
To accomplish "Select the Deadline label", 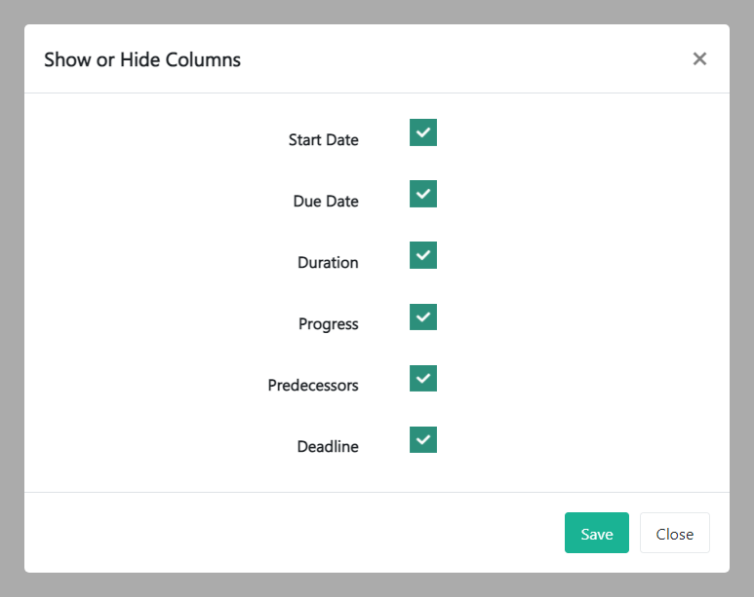I will click(x=328, y=447).
